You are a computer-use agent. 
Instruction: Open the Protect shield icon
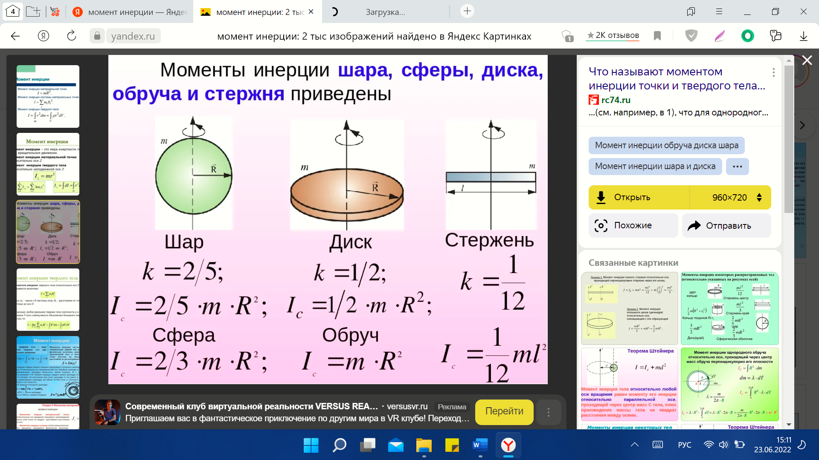tap(691, 36)
